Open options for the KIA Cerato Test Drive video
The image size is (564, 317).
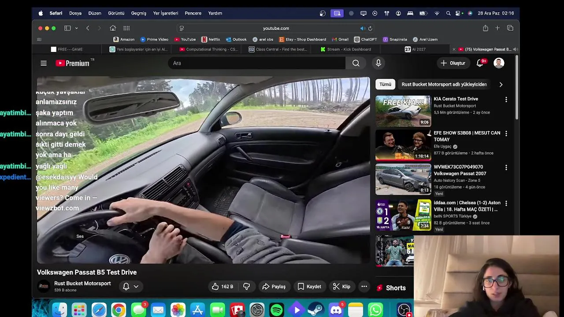pyautogui.click(x=506, y=100)
